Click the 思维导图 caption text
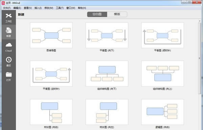 pos(51,50)
